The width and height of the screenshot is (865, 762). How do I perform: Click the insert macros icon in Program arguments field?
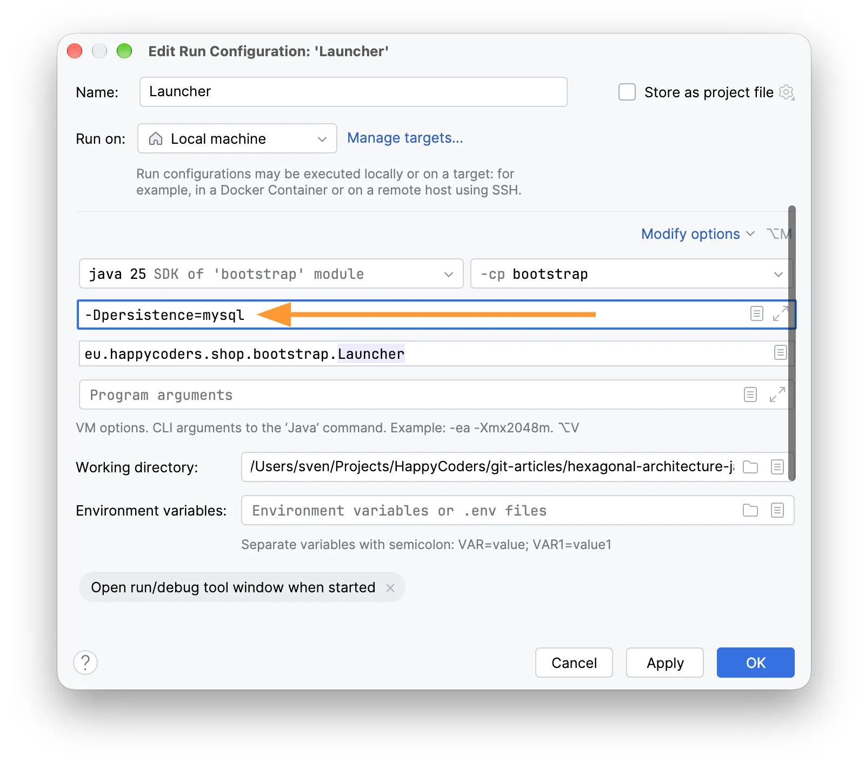[750, 395]
